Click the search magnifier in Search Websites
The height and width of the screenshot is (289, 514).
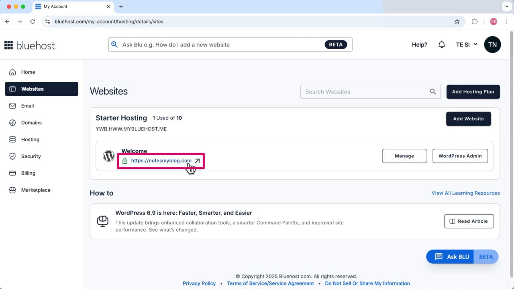click(x=433, y=92)
